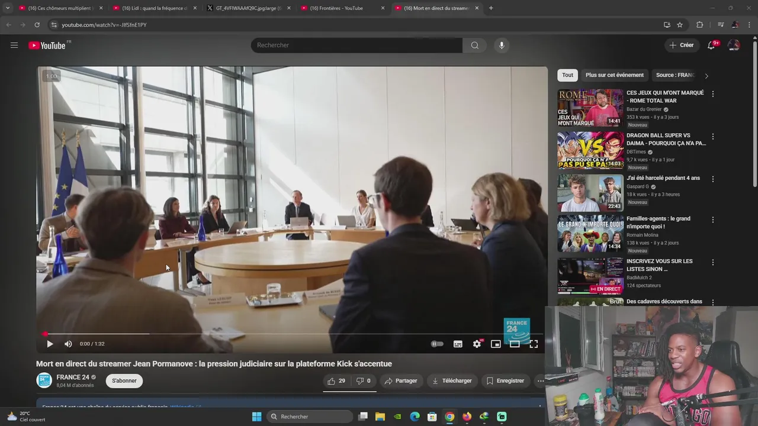Image resolution: width=758 pixels, height=426 pixels.
Task: Open more actions ellipsis beside Enregistrer
Action: point(540,380)
